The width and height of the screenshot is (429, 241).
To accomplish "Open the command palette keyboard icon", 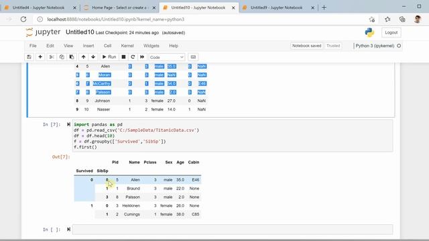I will tap(193, 57).
